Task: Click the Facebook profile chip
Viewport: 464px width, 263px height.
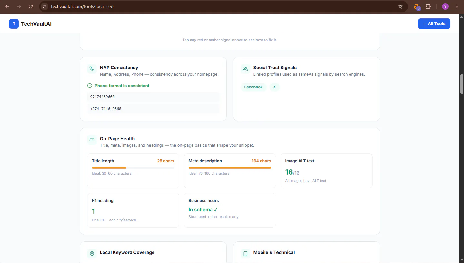Action: click(x=253, y=87)
